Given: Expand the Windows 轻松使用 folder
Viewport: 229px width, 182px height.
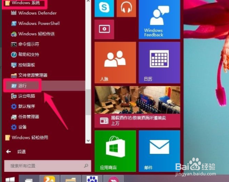Looking at the screenshot, I should click(x=27, y=137).
